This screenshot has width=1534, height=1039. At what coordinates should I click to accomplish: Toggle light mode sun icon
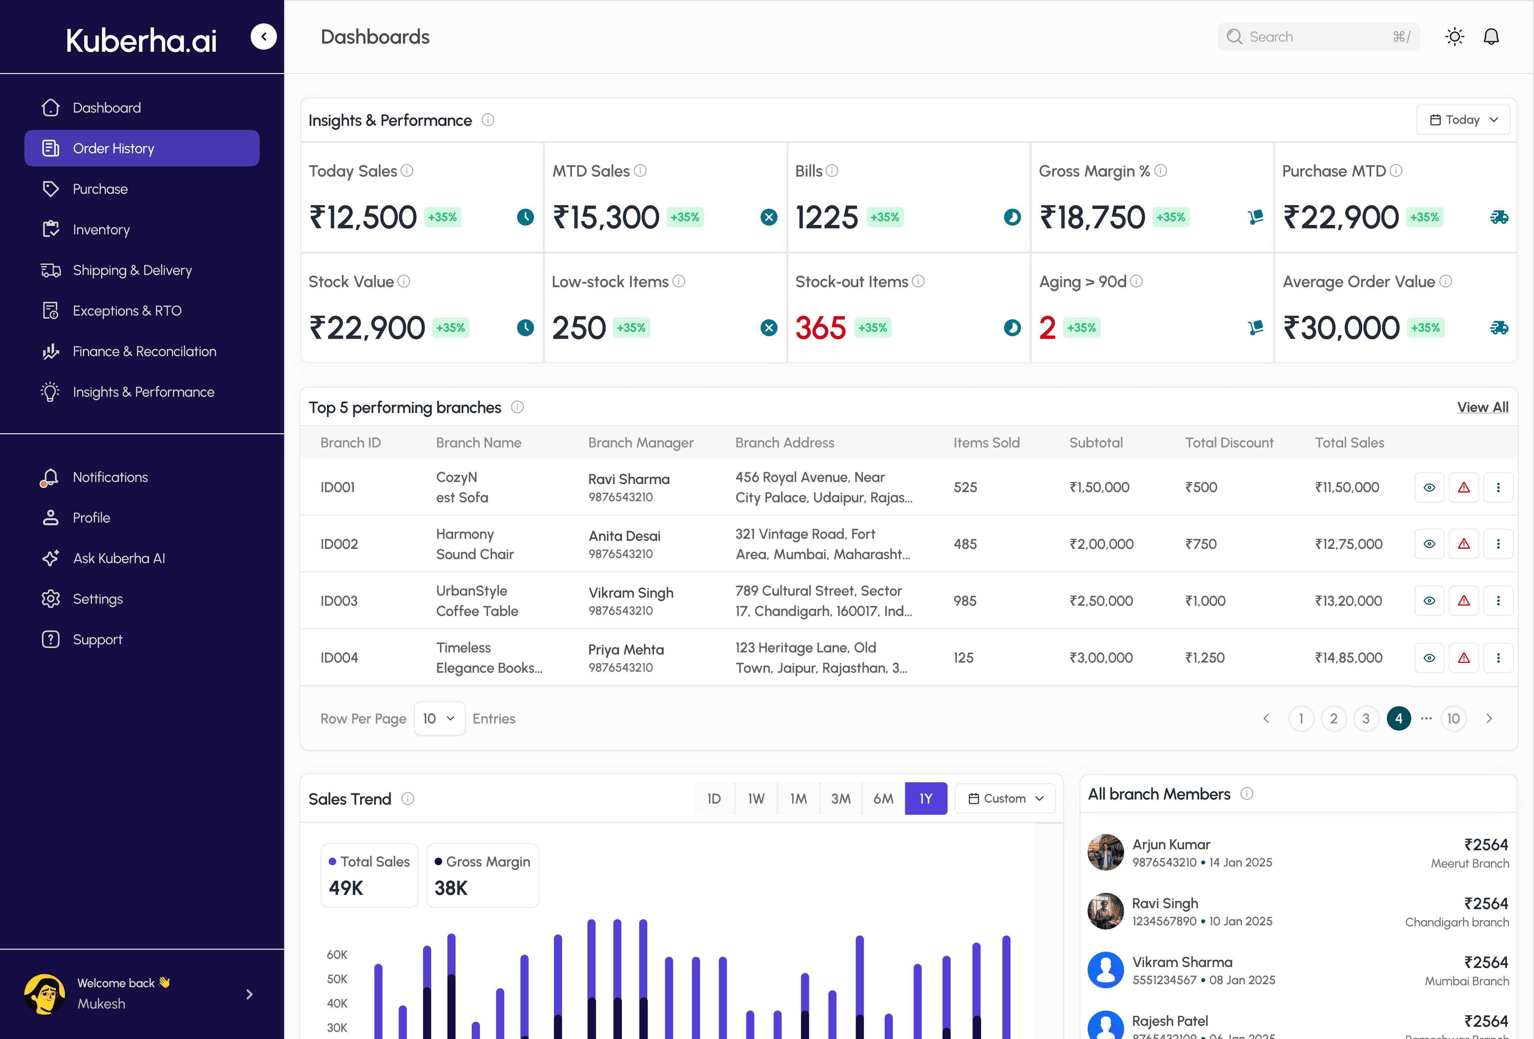[1454, 37]
